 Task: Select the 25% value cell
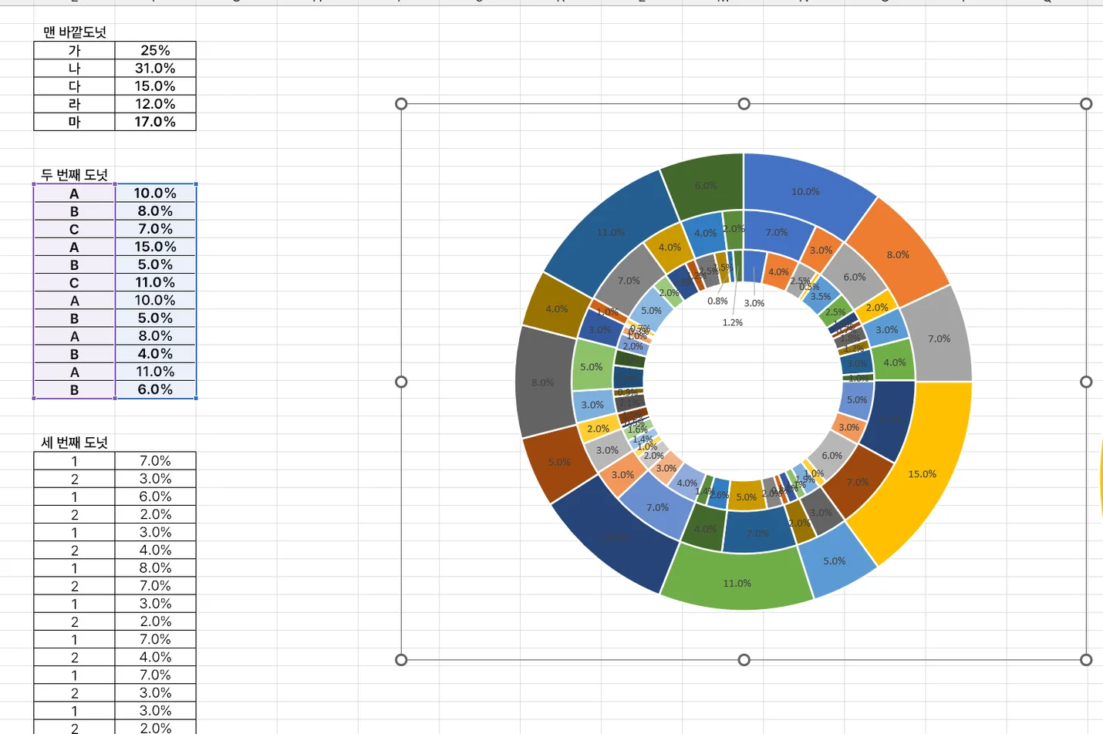pyautogui.click(x=155, y=50)
